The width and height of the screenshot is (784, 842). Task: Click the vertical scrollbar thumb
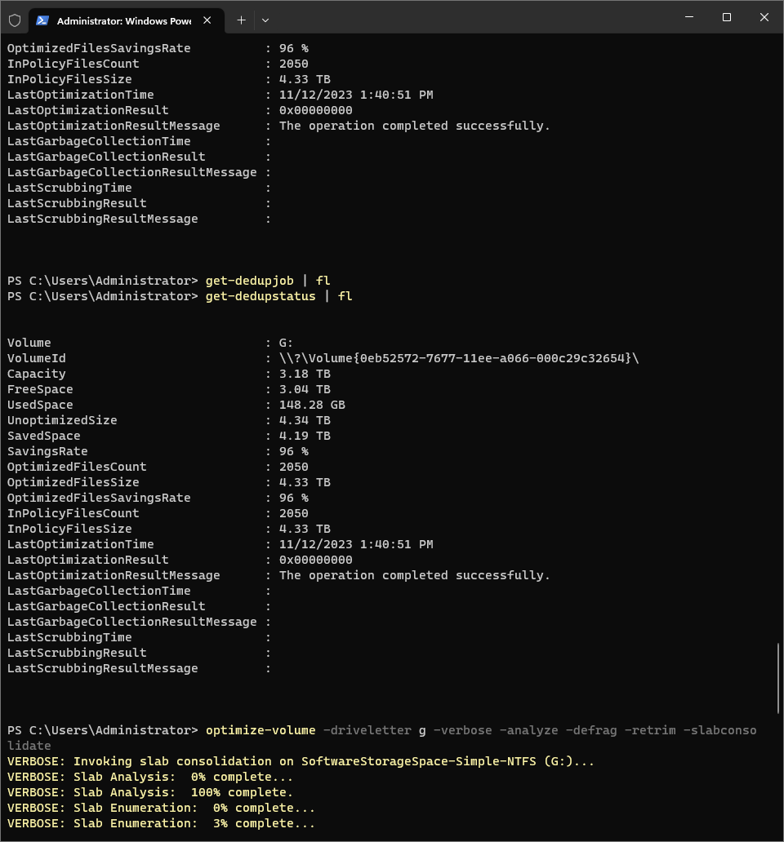coord(778,679)
